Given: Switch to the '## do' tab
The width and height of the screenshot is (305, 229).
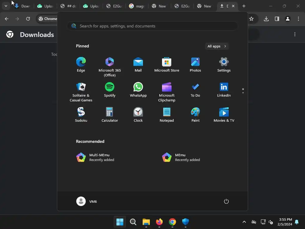Looking at the screenshot, I should coord(68,6).
